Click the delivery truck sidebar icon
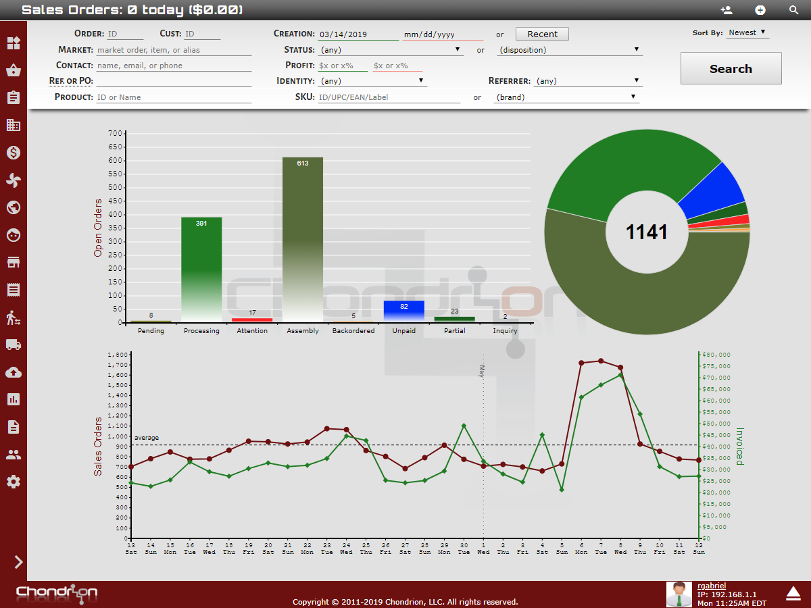 [13, 345]
